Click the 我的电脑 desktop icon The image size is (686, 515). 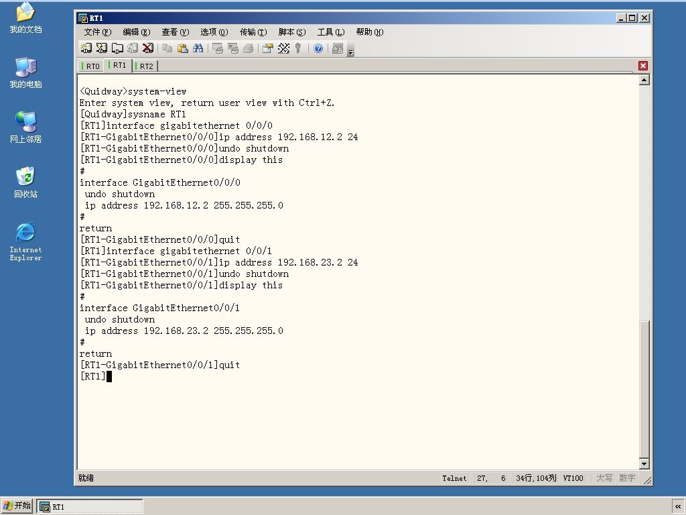click(x=26, y=72)
